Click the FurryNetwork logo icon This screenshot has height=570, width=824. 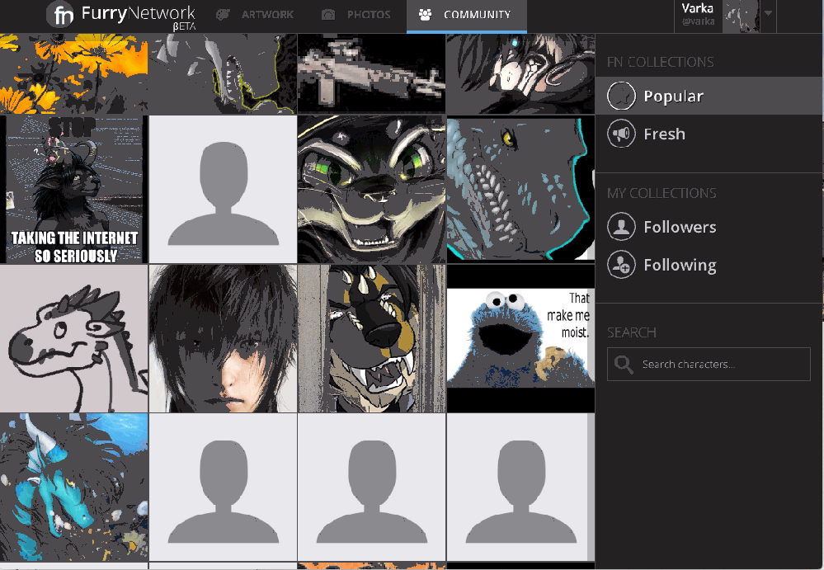59,14
